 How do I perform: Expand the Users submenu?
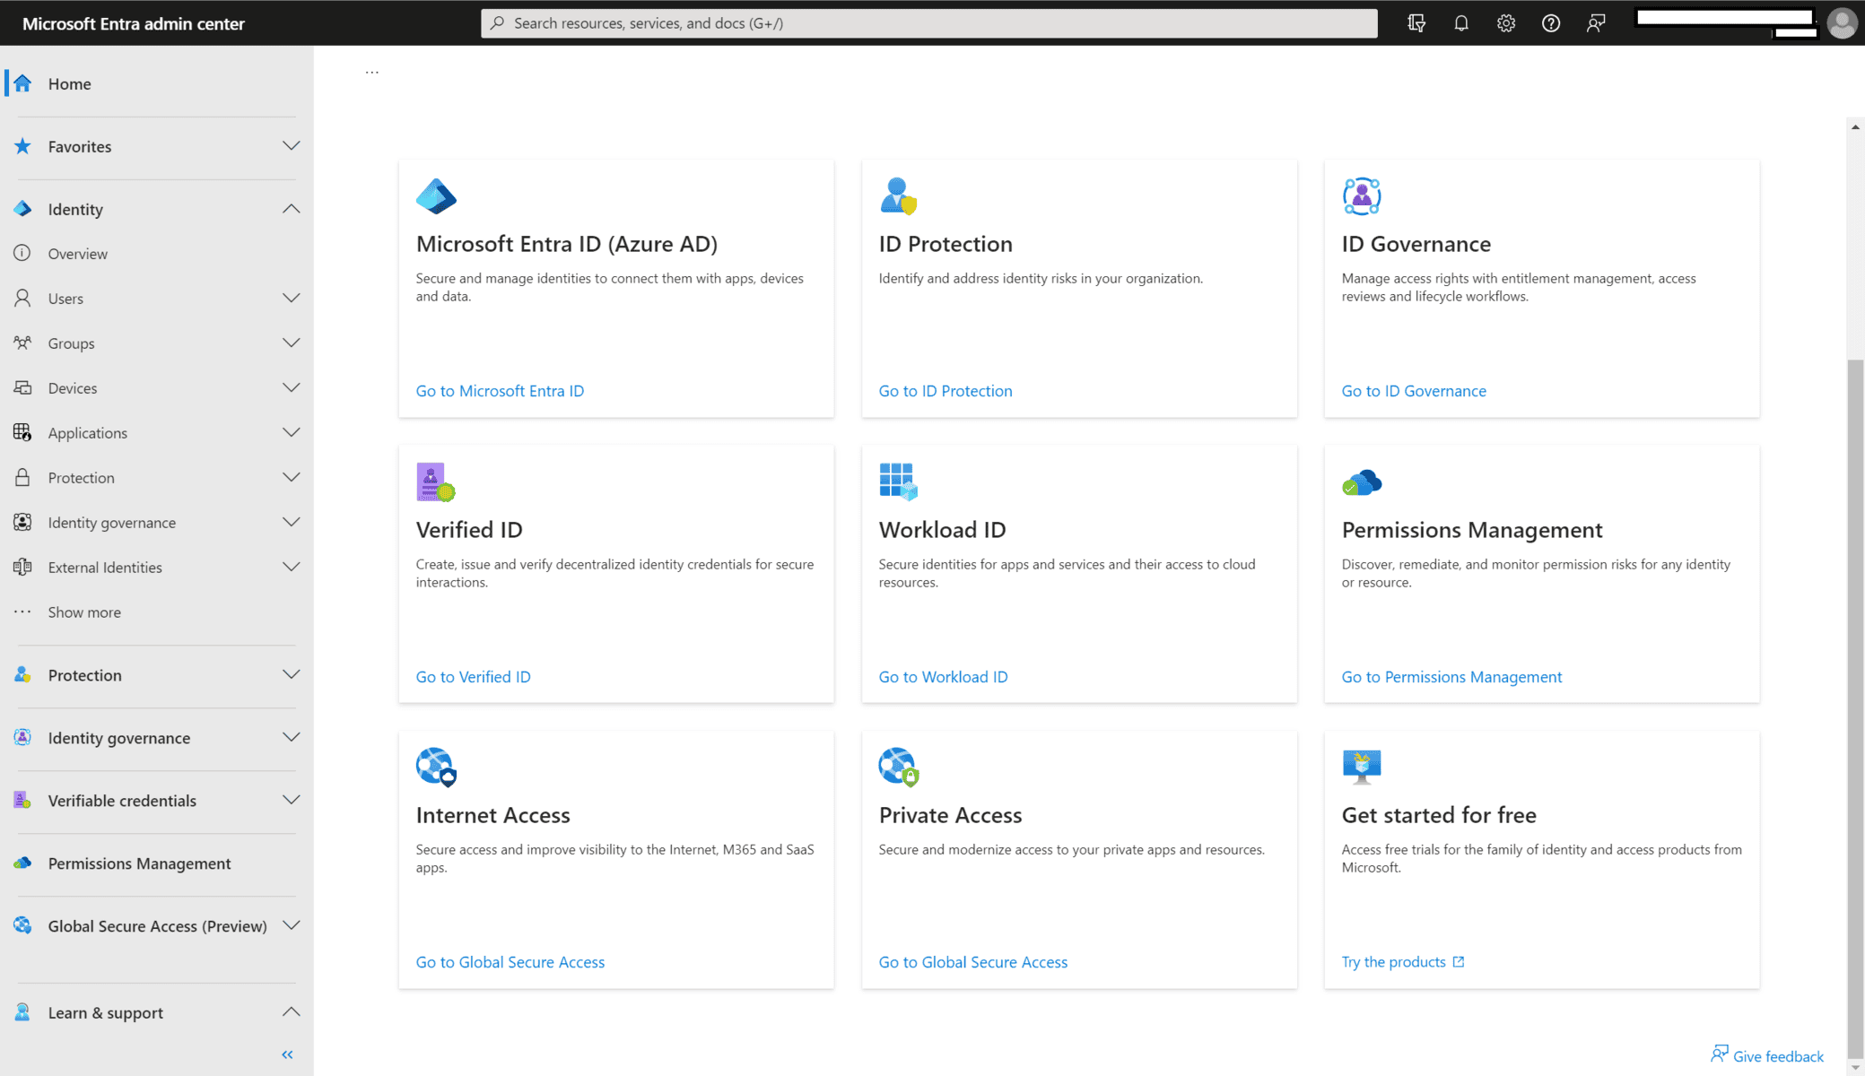[x=291, y=299]
